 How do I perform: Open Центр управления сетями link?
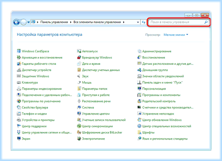(x=47, y=132)
